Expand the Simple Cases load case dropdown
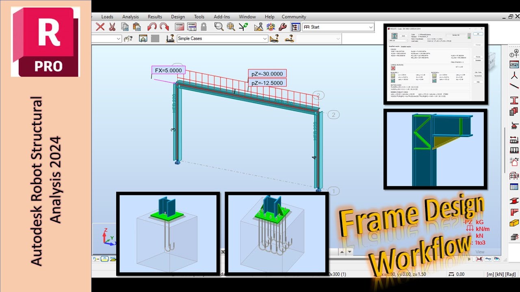The image size is (520, 292). pos(265,39)
